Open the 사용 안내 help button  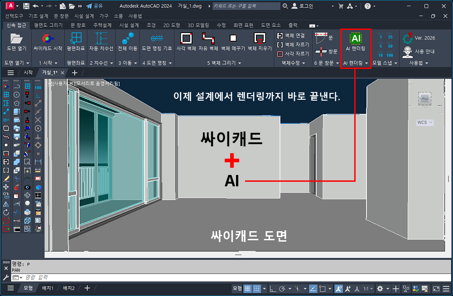(419, 51)
